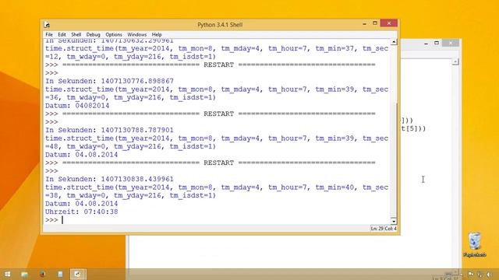
Task: Open the Debug menu
Action: (x=94, y=34)
